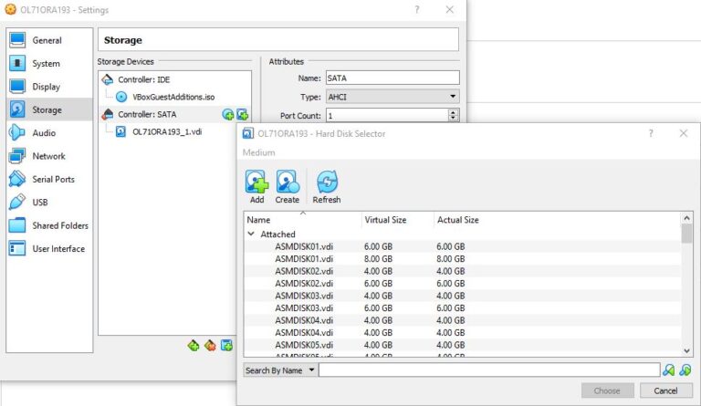Add optical drive to SATA controller
The width and height of the screenshot is (701, 406).
pyautogui.click(x=228, y=115)
